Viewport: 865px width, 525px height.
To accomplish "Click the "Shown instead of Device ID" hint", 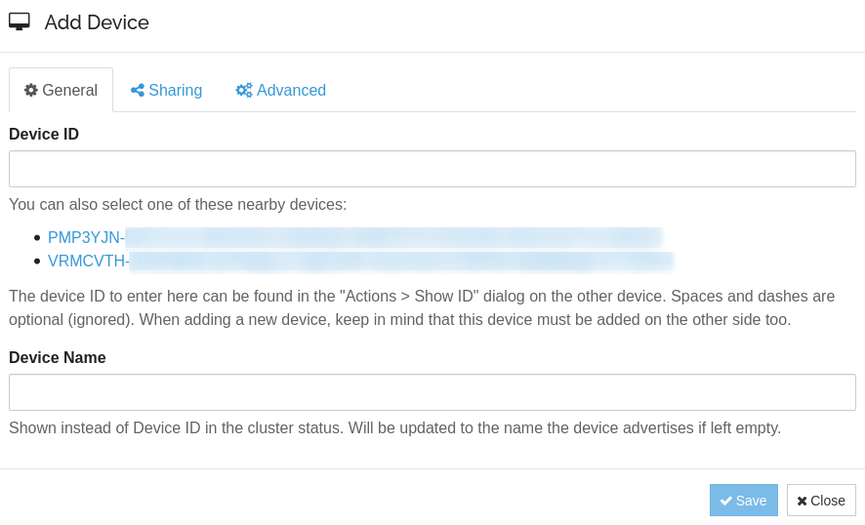I will [x=394, y=427].
